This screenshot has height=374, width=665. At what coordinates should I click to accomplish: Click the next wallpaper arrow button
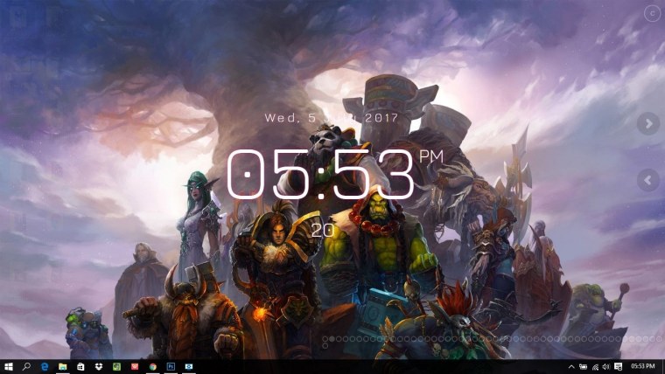click(647, 124)
